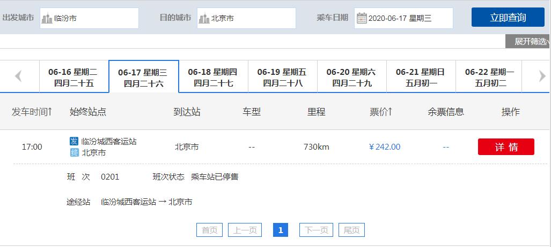Viewport: 551px width, 247px height.
Task: Click the 730km distance value
Action: 316,147
